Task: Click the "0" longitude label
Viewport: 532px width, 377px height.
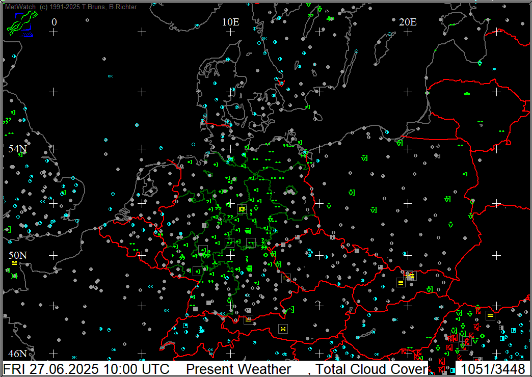Action: (x=55, y=22)
